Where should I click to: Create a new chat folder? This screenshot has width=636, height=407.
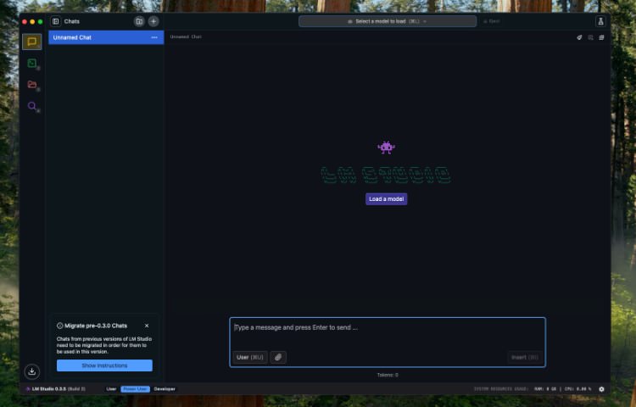(139, 21)
